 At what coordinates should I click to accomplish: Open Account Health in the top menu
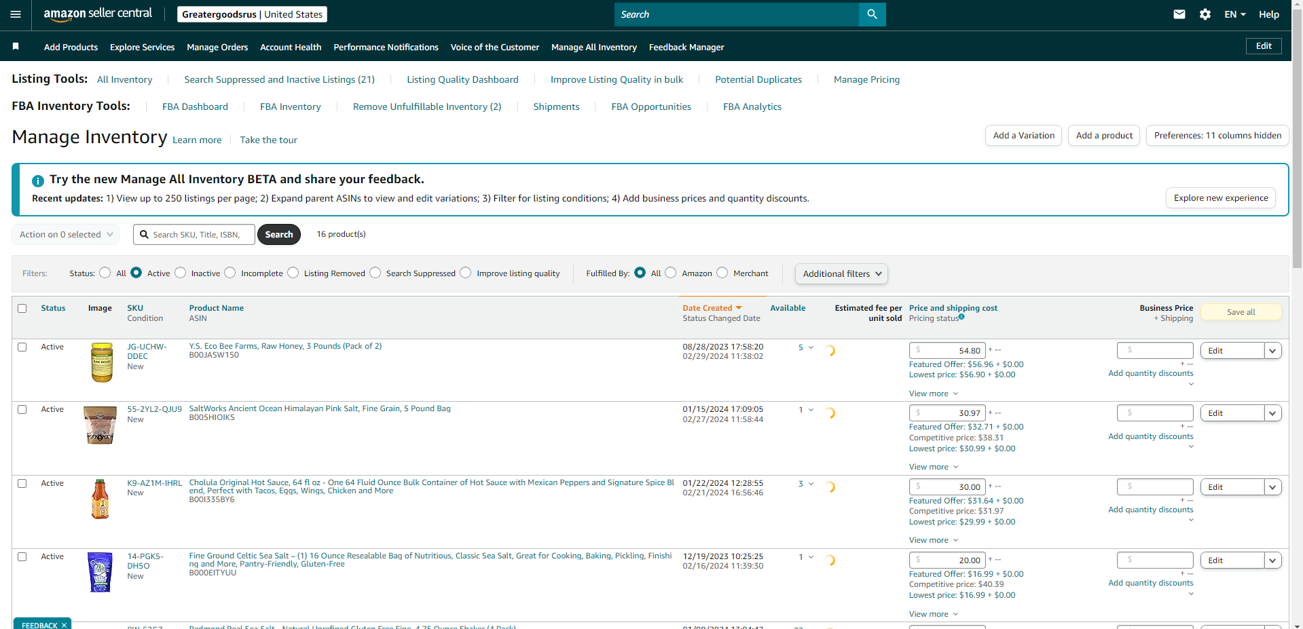point(291,47)
